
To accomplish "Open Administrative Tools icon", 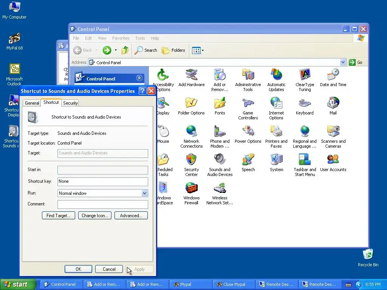I will 248,80.
